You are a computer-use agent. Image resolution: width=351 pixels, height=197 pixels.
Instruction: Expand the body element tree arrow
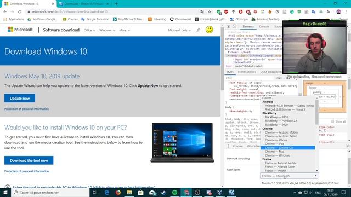point(229,56)
